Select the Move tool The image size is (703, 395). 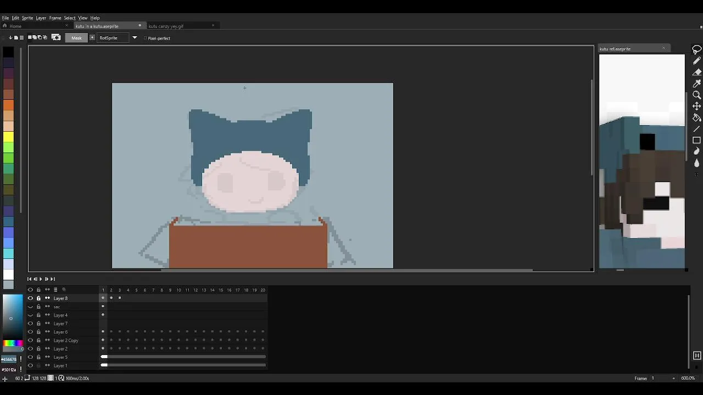pos(697,106)
